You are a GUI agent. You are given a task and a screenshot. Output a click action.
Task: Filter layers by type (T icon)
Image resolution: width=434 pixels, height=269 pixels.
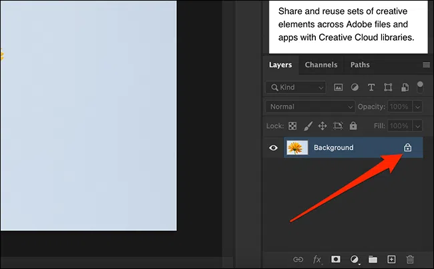tap(371, 87)
